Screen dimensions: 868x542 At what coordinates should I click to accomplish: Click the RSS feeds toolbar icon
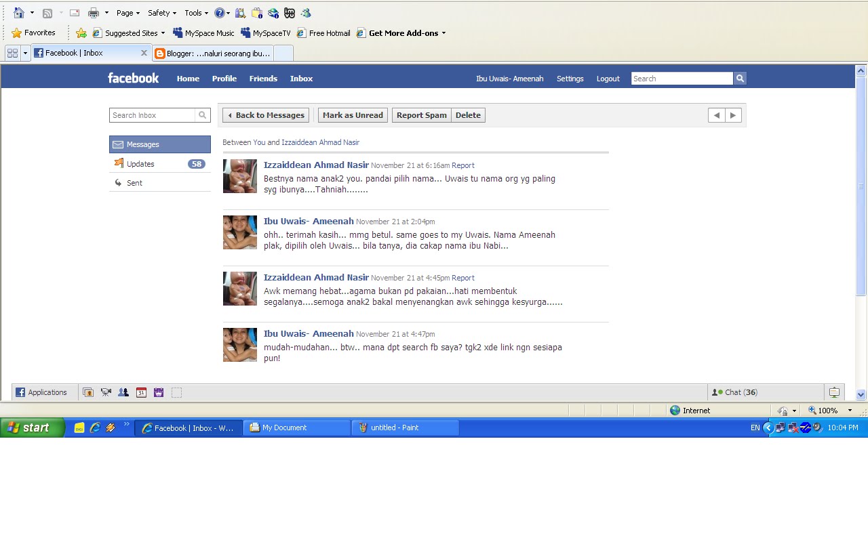click(x=47, y=13)
